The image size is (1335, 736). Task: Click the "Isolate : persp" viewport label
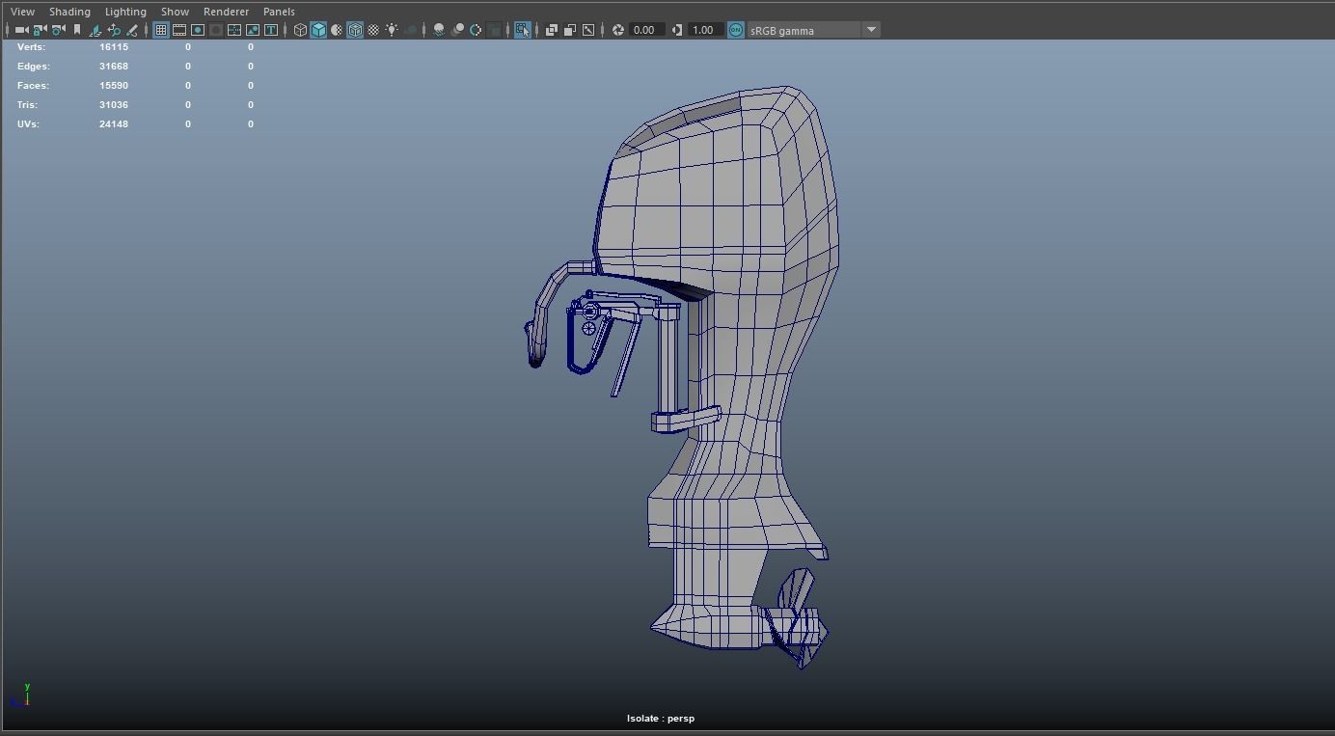pos(661,719)
